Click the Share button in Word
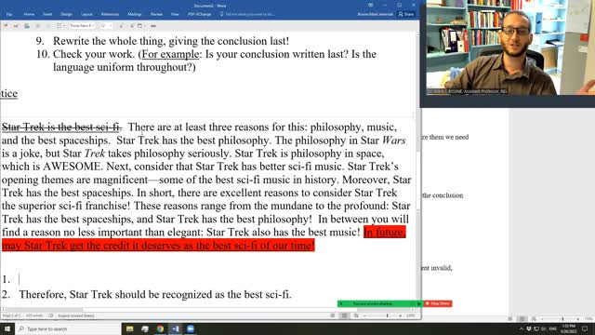The width and height of the screenshot is (595, 335). (406, 14)
